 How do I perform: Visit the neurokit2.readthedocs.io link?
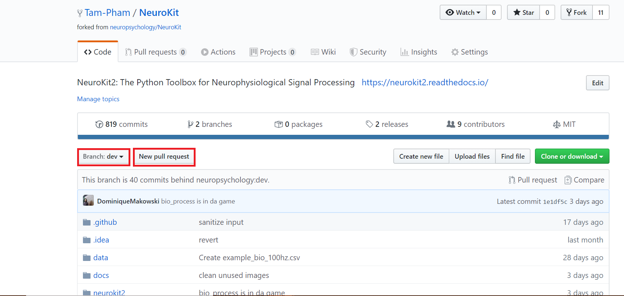tap(425, 82)
